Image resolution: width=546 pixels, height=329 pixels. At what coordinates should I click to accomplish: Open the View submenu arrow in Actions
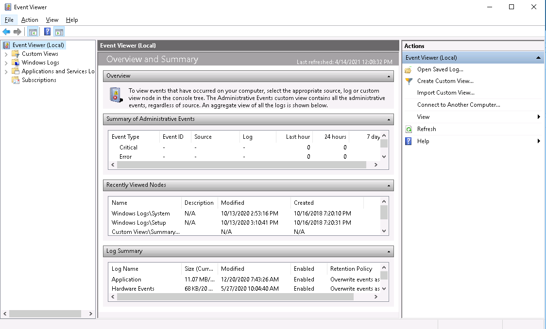click(539, 117)
